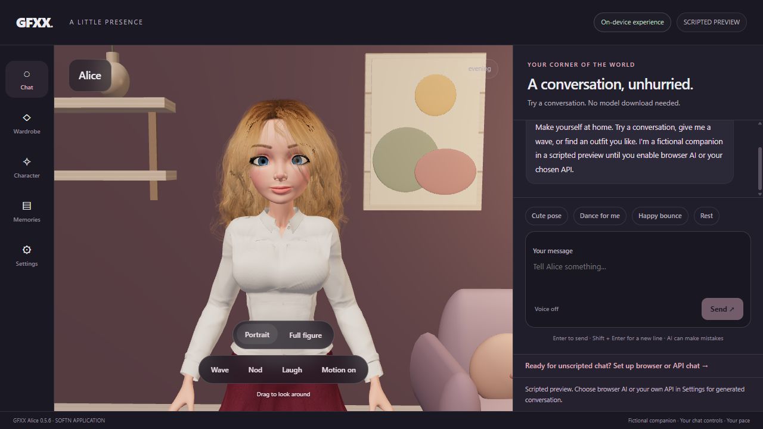This screenshot has width=763, height=429.
Task: Click the Your message text field
Action: (638, 274)
